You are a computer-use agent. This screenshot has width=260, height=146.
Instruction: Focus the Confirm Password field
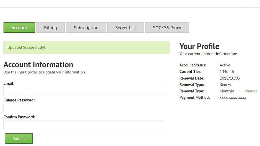click(x=84, y=125)
